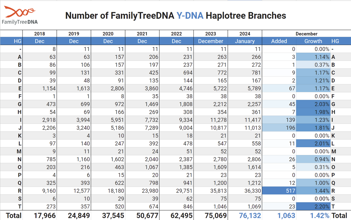
Task: Select cell 1,069 in row T
Action: coord(245,206)
